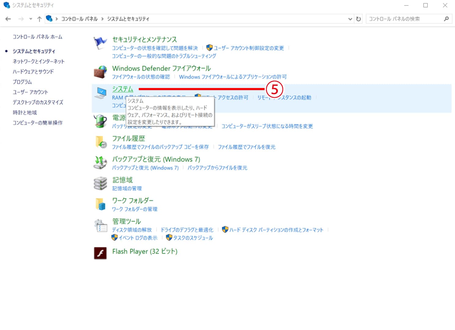Go up one level with the up arrow
455x330 pixels.
tap(39, 19)
